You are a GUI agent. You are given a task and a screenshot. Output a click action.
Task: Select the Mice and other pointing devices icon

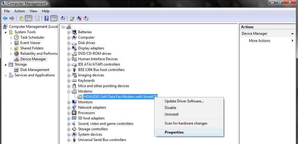tap(74, 86)
